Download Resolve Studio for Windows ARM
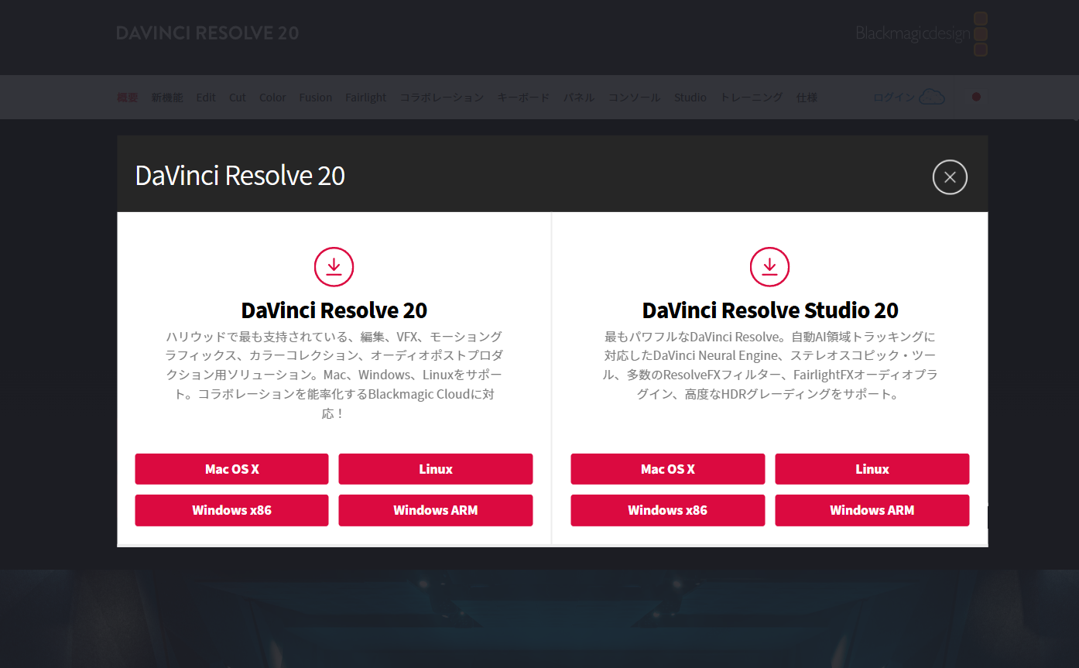The height and width of the screenshot is (668, 1079). point(872,510)
